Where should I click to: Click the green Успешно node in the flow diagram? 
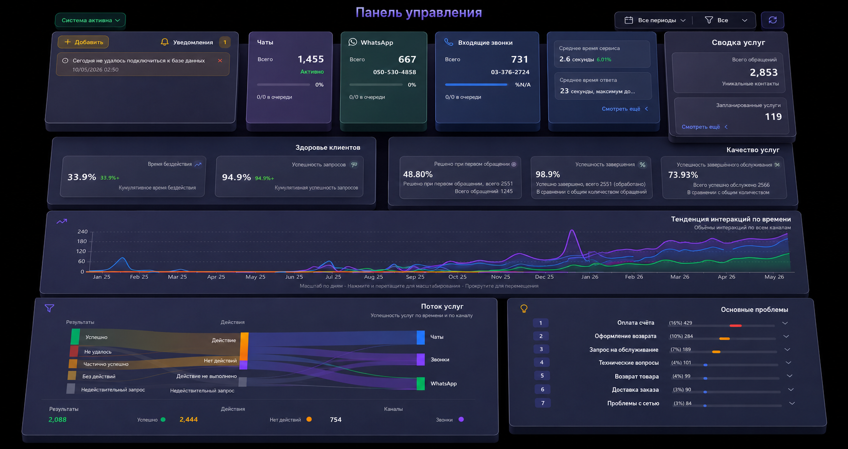(x=75, y=337)
